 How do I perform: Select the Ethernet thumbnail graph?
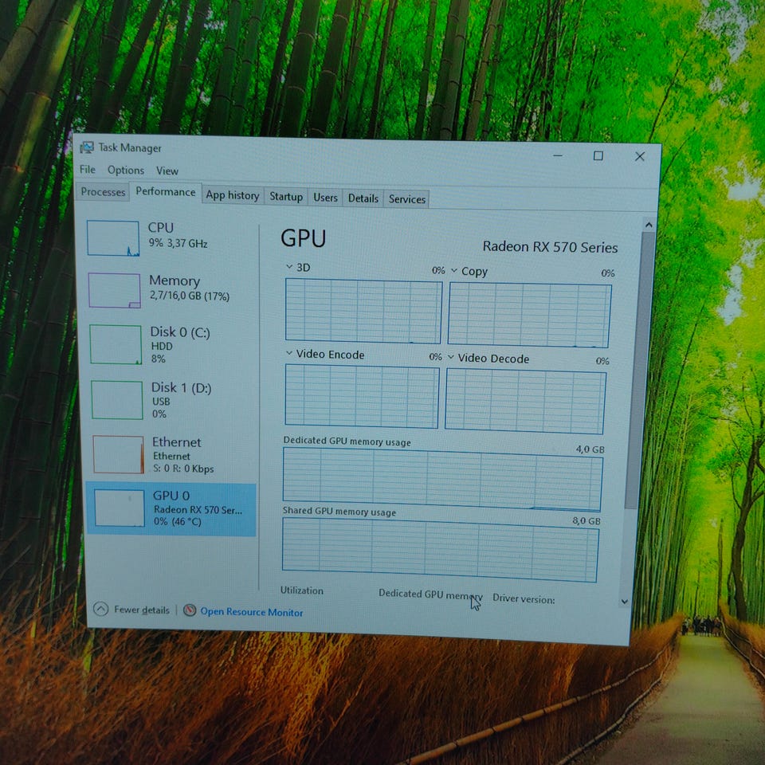click(119, 454)
